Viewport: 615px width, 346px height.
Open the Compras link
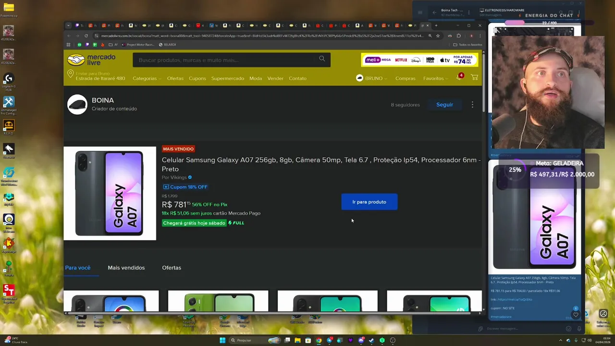click(x=406, y=78)
